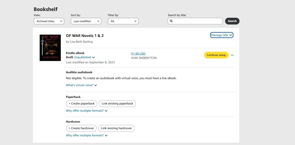Open the View Archived titles dropdown

point(49,21)
